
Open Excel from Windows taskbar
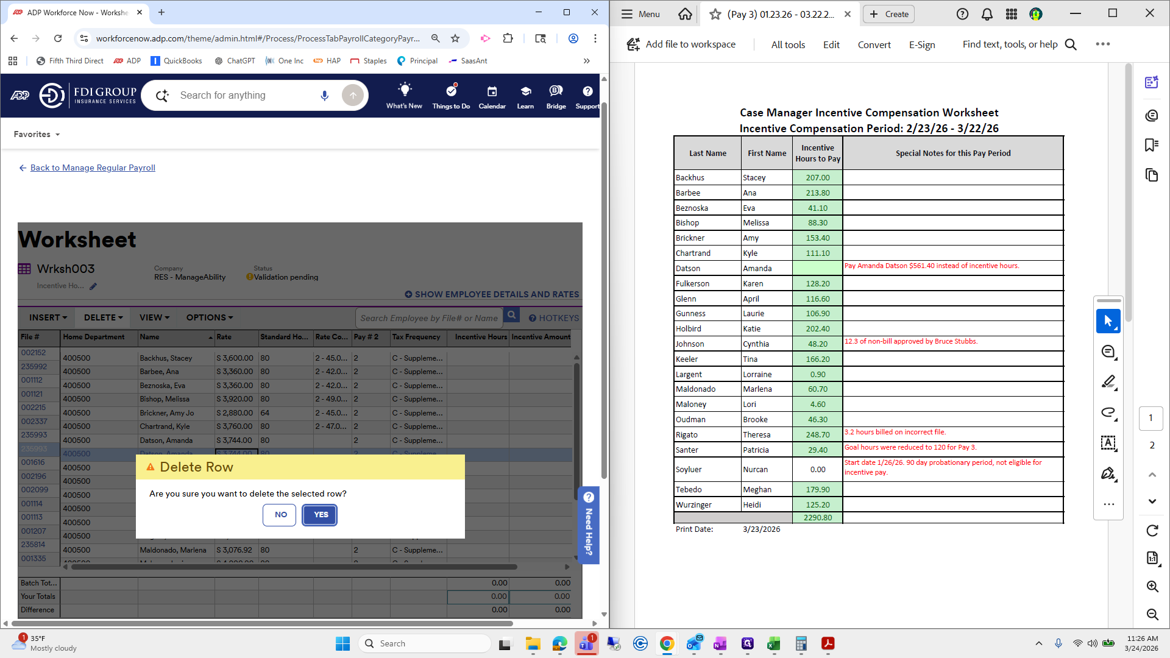[x=773, y=644]
